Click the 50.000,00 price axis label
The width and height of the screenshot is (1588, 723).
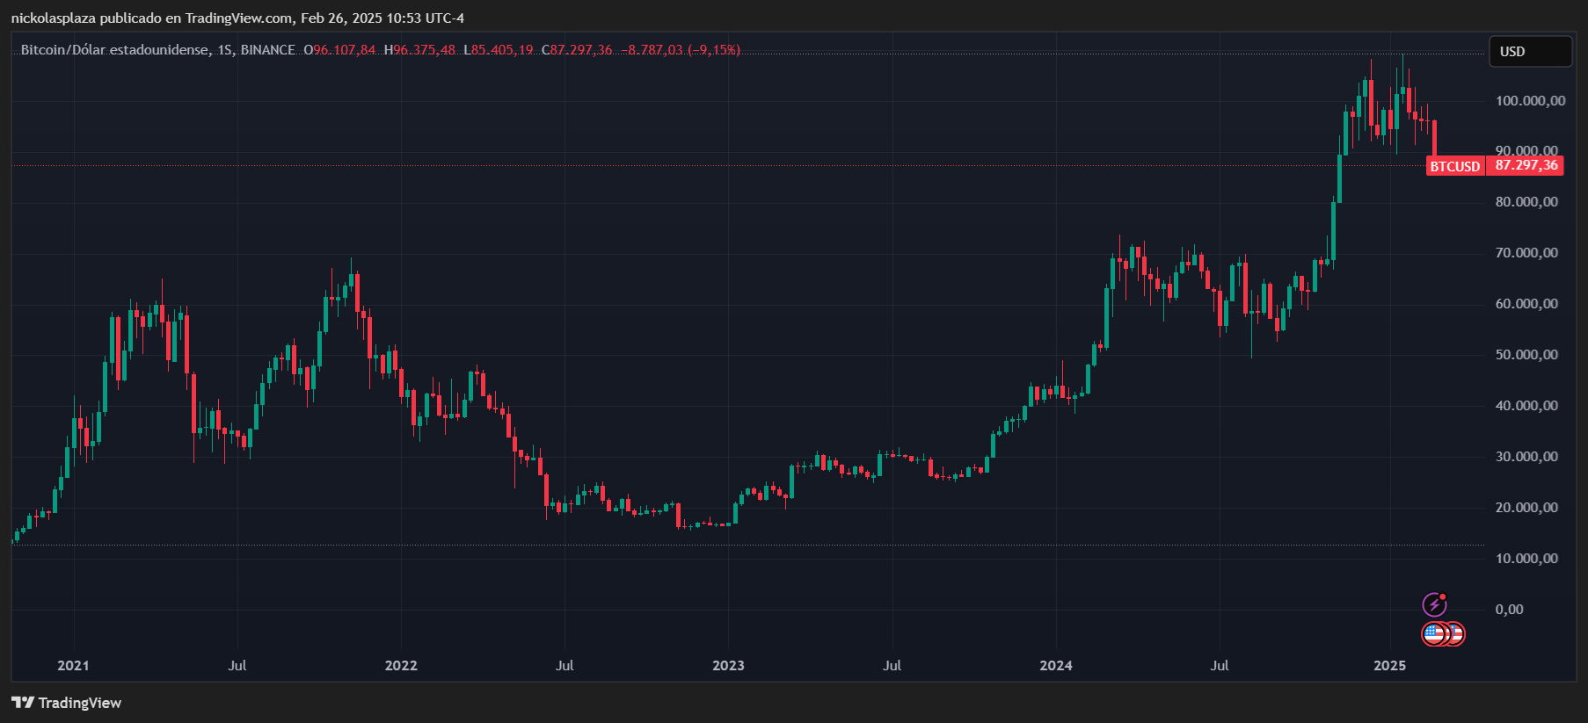[x=1526, y=355]
